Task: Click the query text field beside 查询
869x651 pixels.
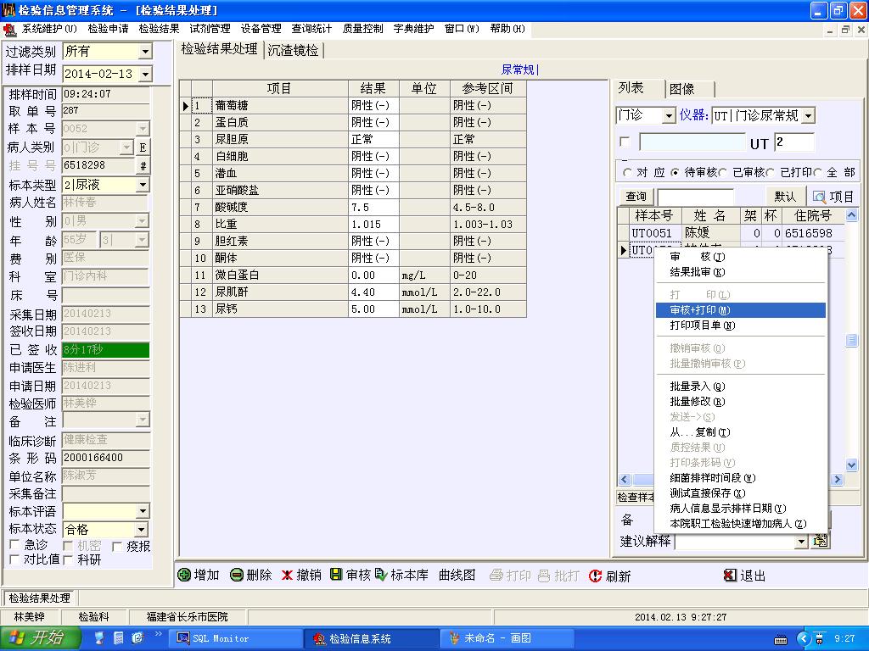Action: [696, 197]
